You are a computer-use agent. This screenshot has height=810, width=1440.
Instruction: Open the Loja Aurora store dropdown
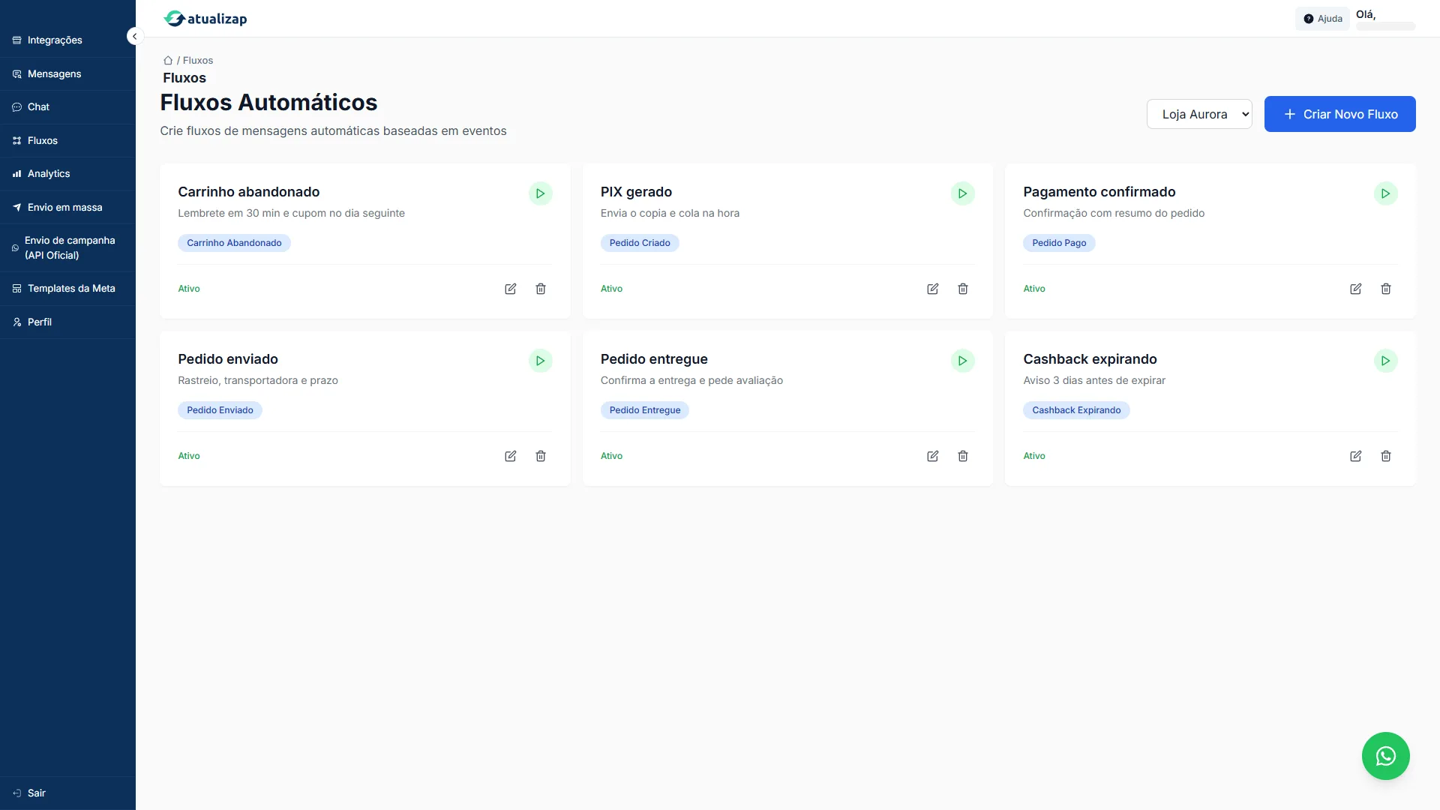tap(1199, 114)
